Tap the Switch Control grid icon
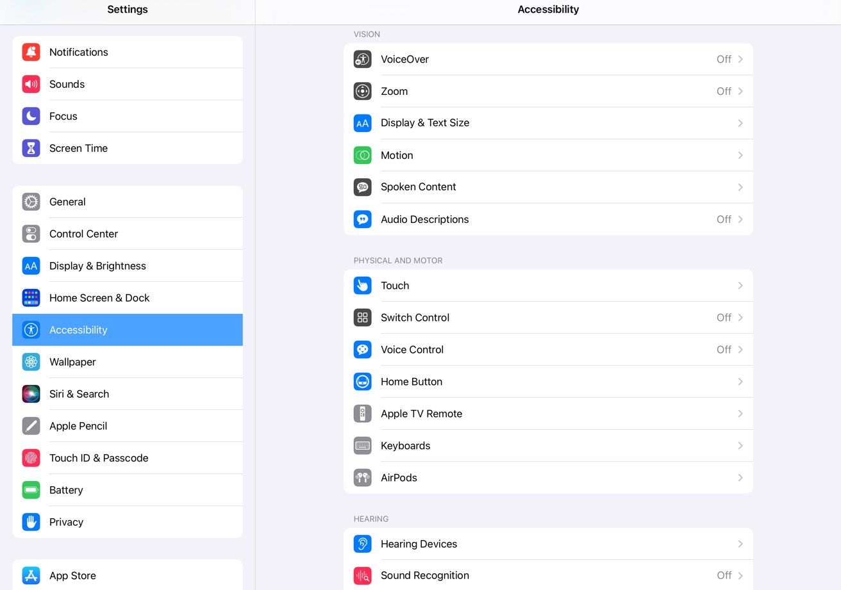 362,318
